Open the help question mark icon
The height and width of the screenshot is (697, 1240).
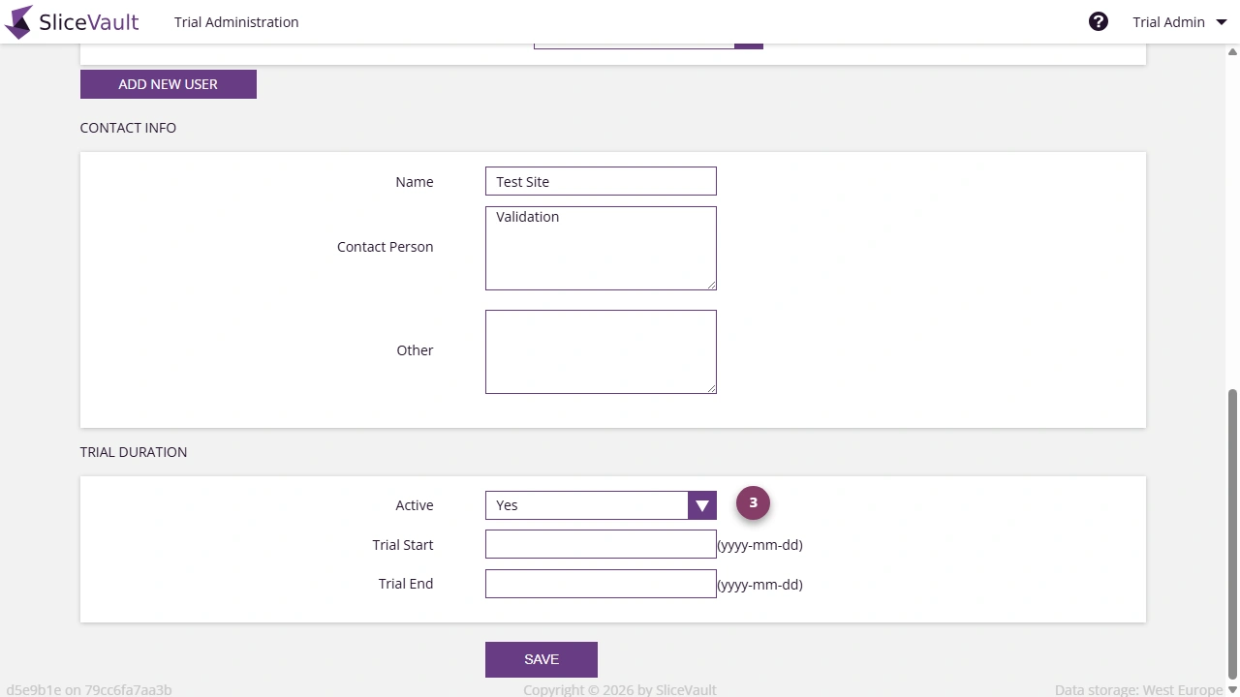click(x=1099, y=20)
